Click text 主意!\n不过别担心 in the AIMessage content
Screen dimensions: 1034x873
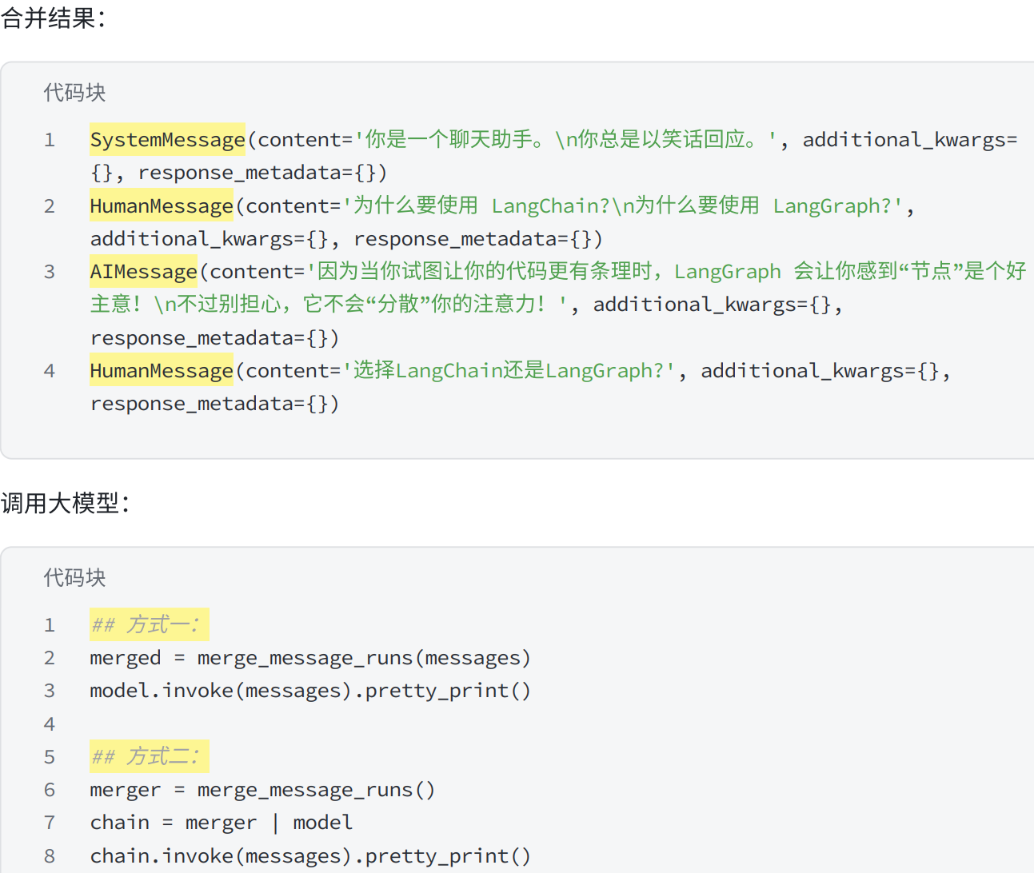click(186, 305)
